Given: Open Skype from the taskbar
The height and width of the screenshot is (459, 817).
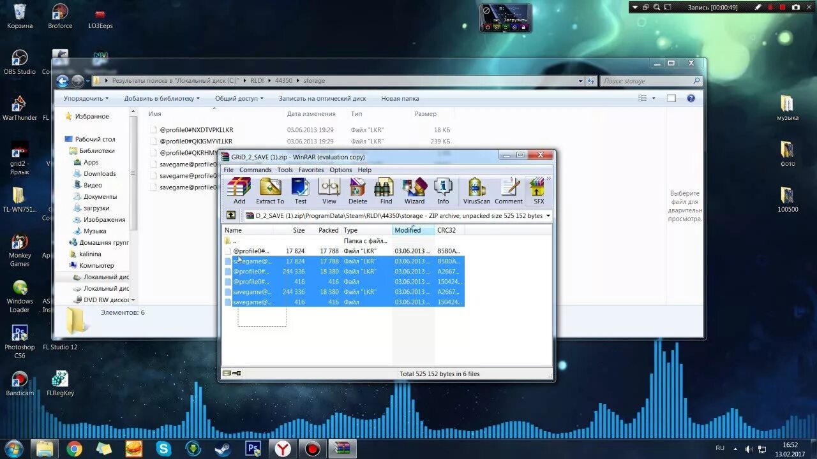Looking at the screenshot, I should coord(163,449).
